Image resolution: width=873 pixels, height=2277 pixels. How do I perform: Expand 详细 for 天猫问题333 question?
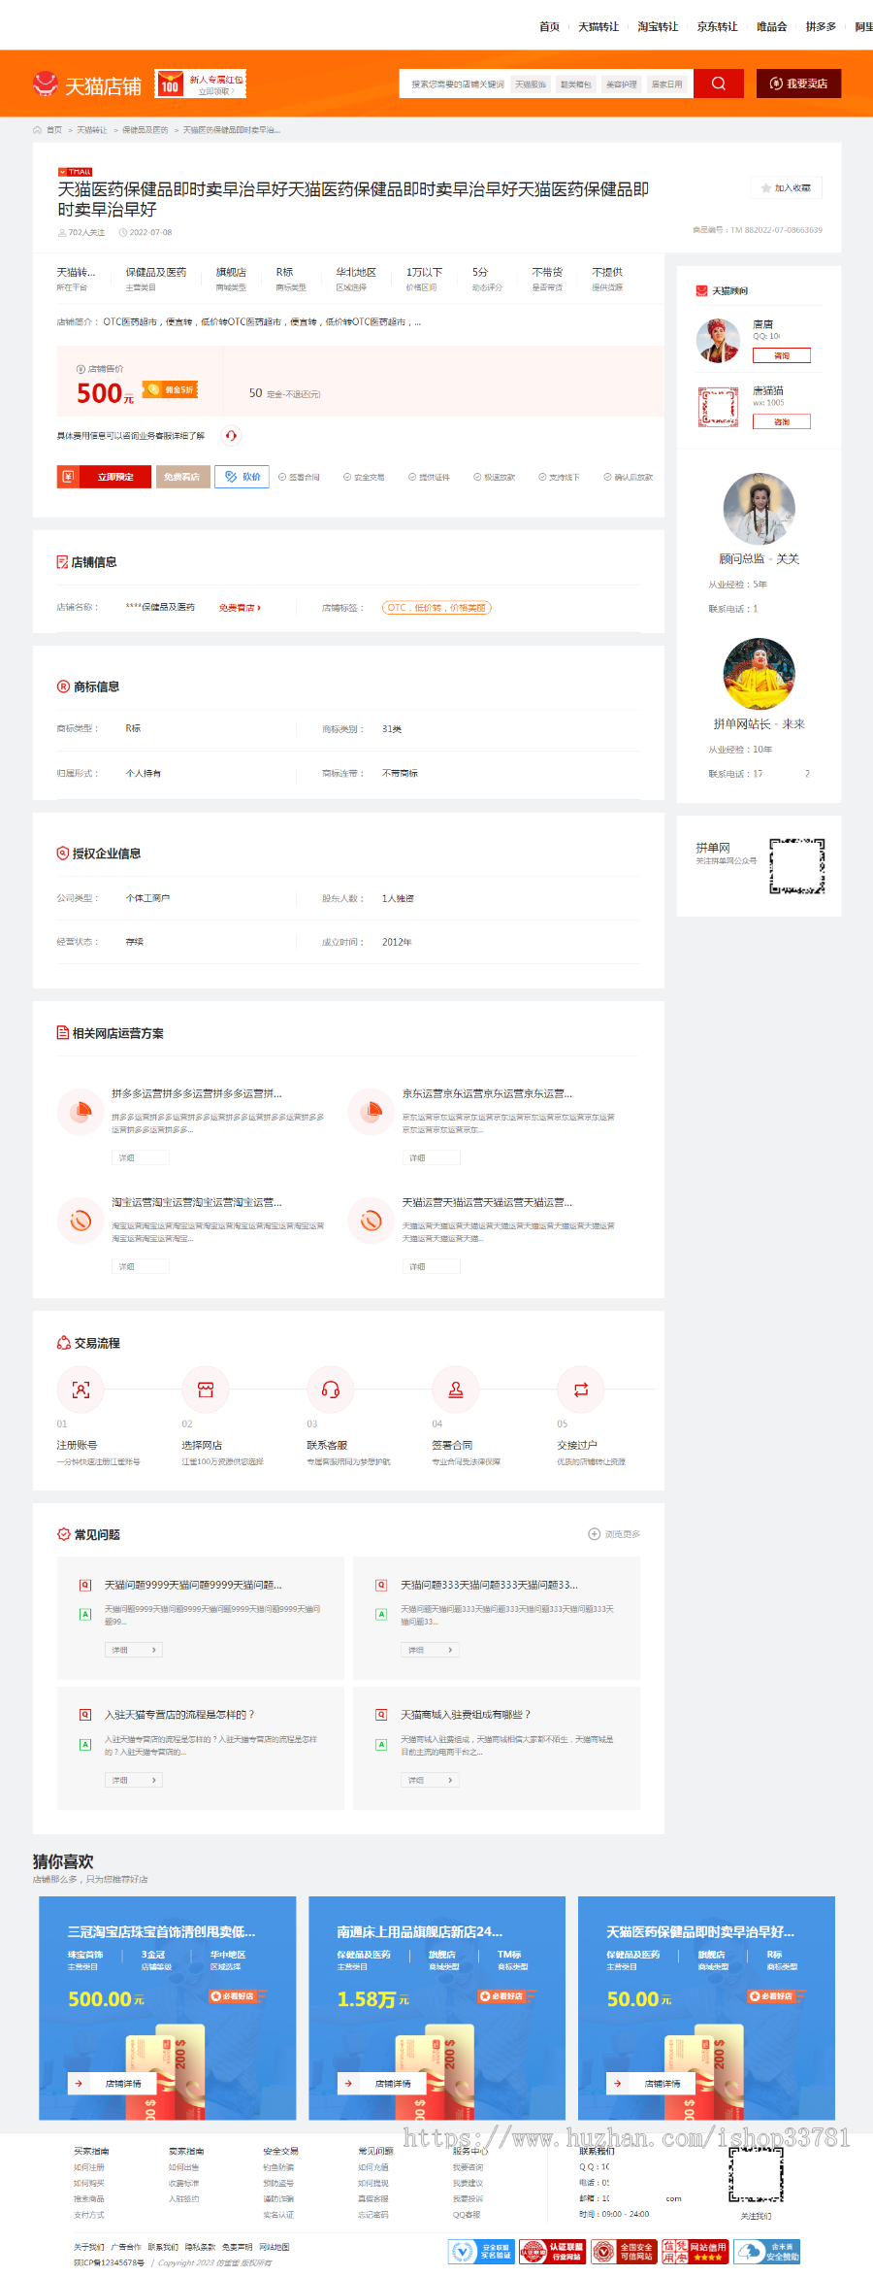(x=430, y=1650)
